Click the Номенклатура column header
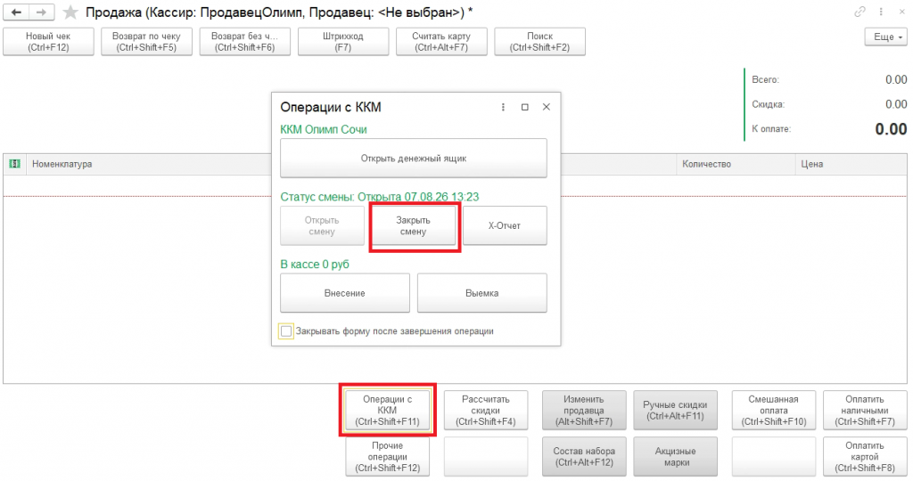 coord(62,164)
